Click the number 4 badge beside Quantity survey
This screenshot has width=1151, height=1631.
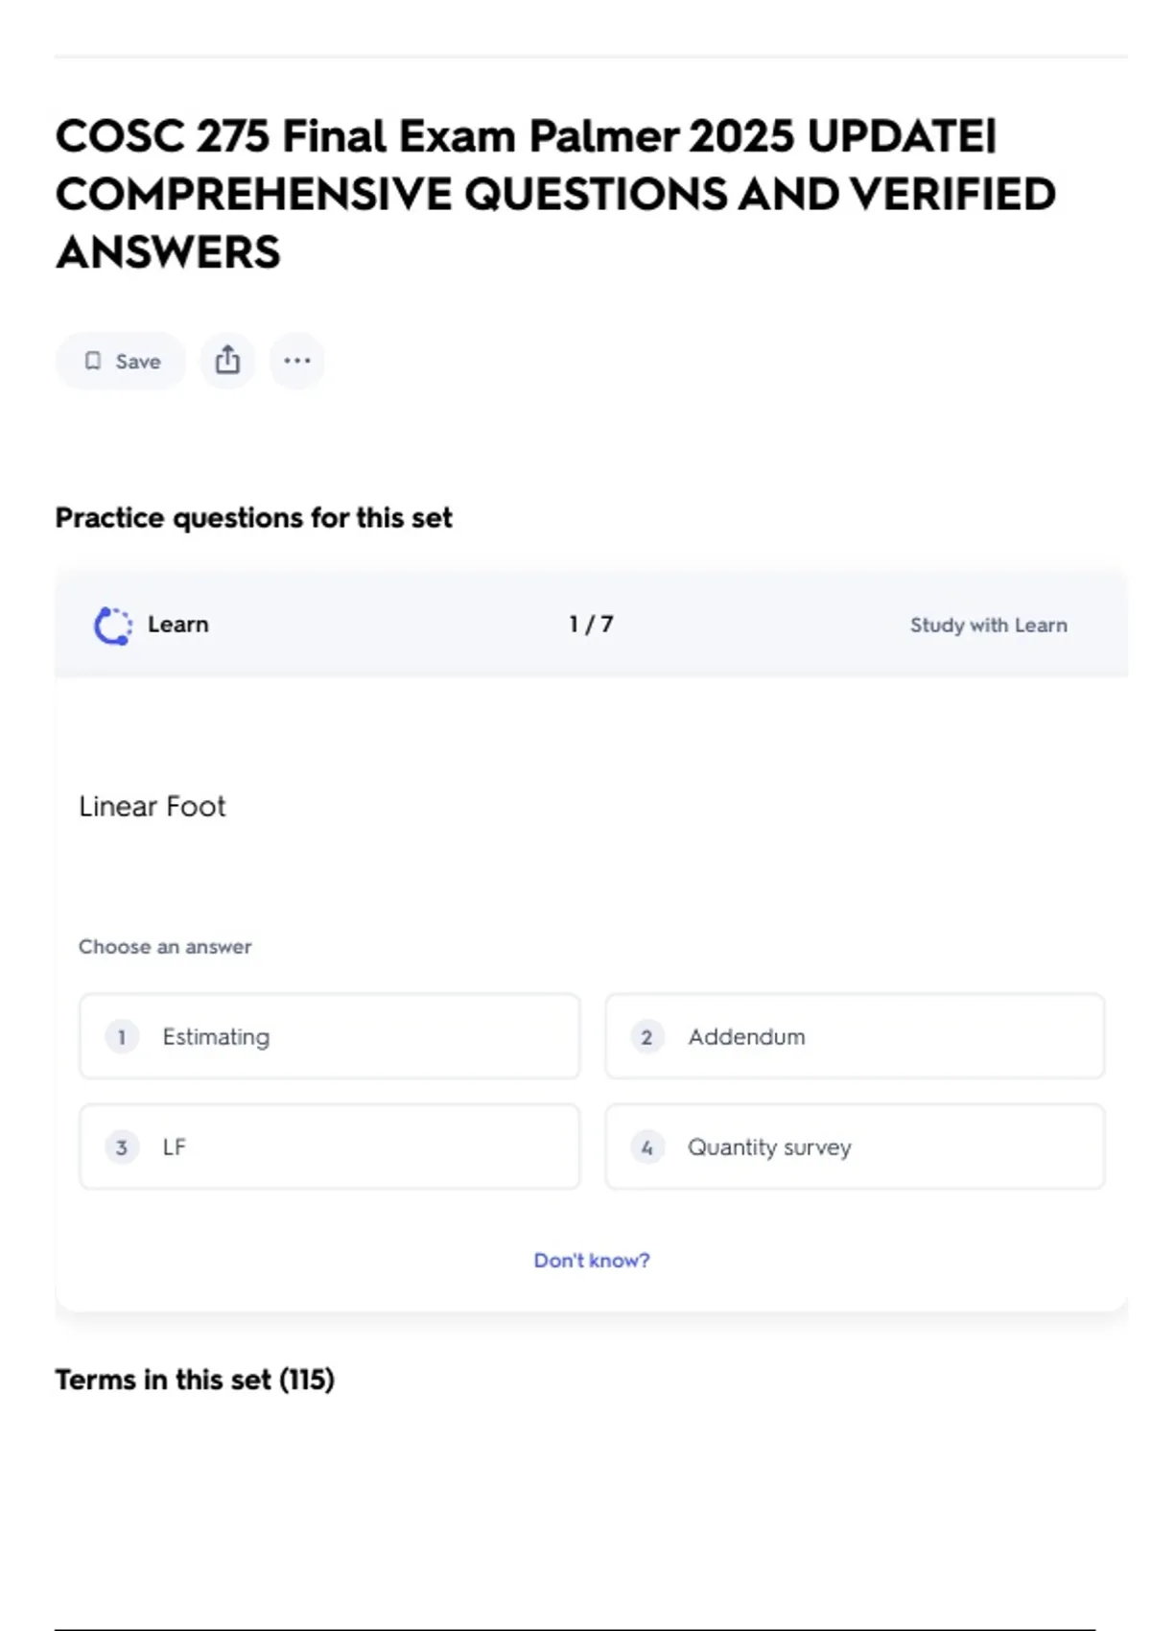click(646, 1147)
